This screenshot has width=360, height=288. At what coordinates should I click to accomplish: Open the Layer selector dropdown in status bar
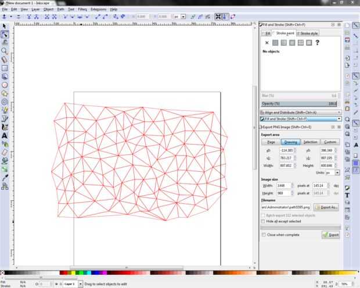[x=81, y=284]
